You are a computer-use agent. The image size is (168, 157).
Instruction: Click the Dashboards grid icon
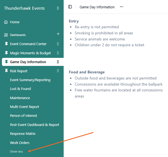pyautogui.click(x=6, y=35)
